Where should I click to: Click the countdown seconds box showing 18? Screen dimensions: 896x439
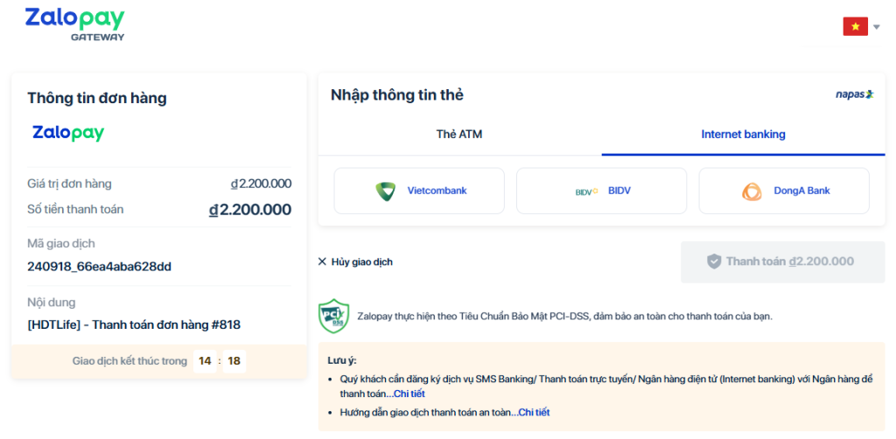point(234,360)
